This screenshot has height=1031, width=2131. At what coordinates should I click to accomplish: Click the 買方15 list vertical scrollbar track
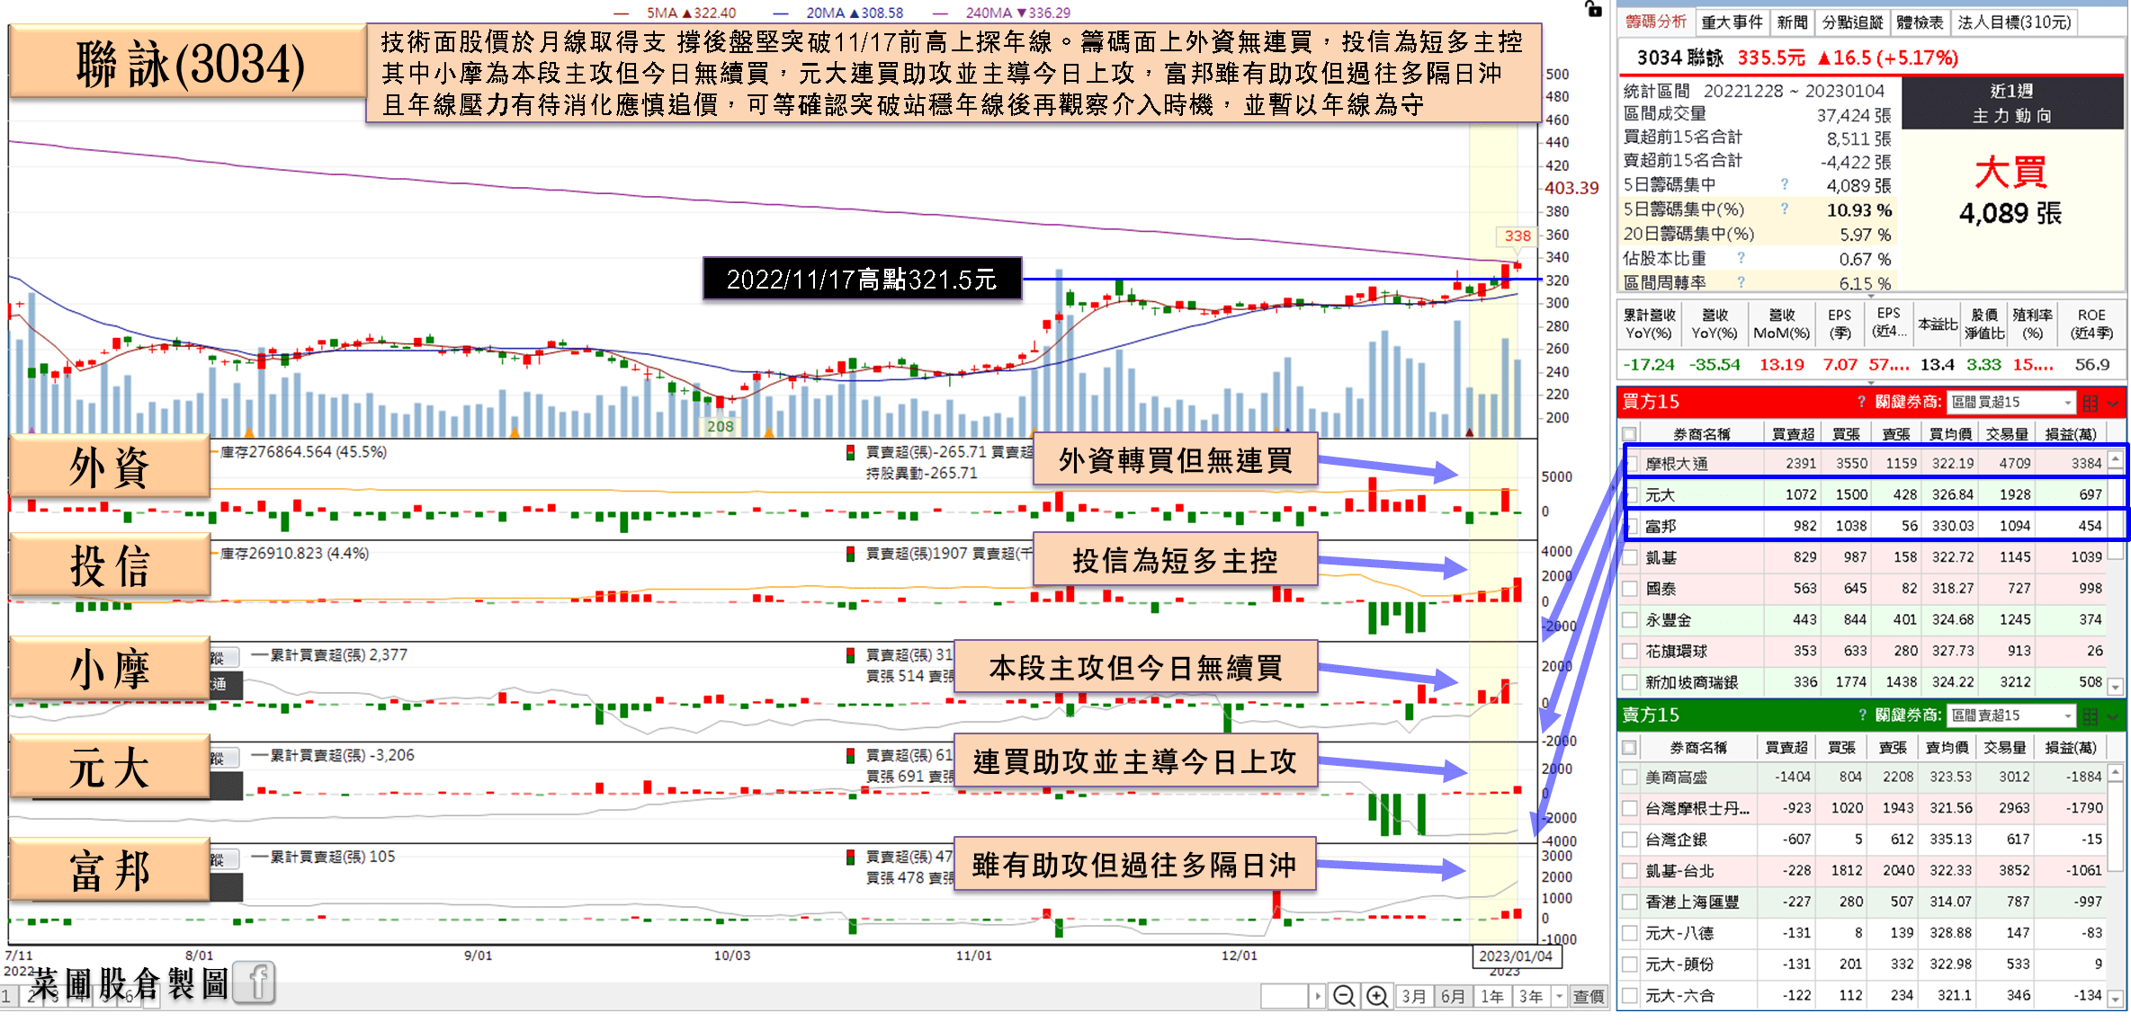pyautogui.click(x=2115, y=573)
